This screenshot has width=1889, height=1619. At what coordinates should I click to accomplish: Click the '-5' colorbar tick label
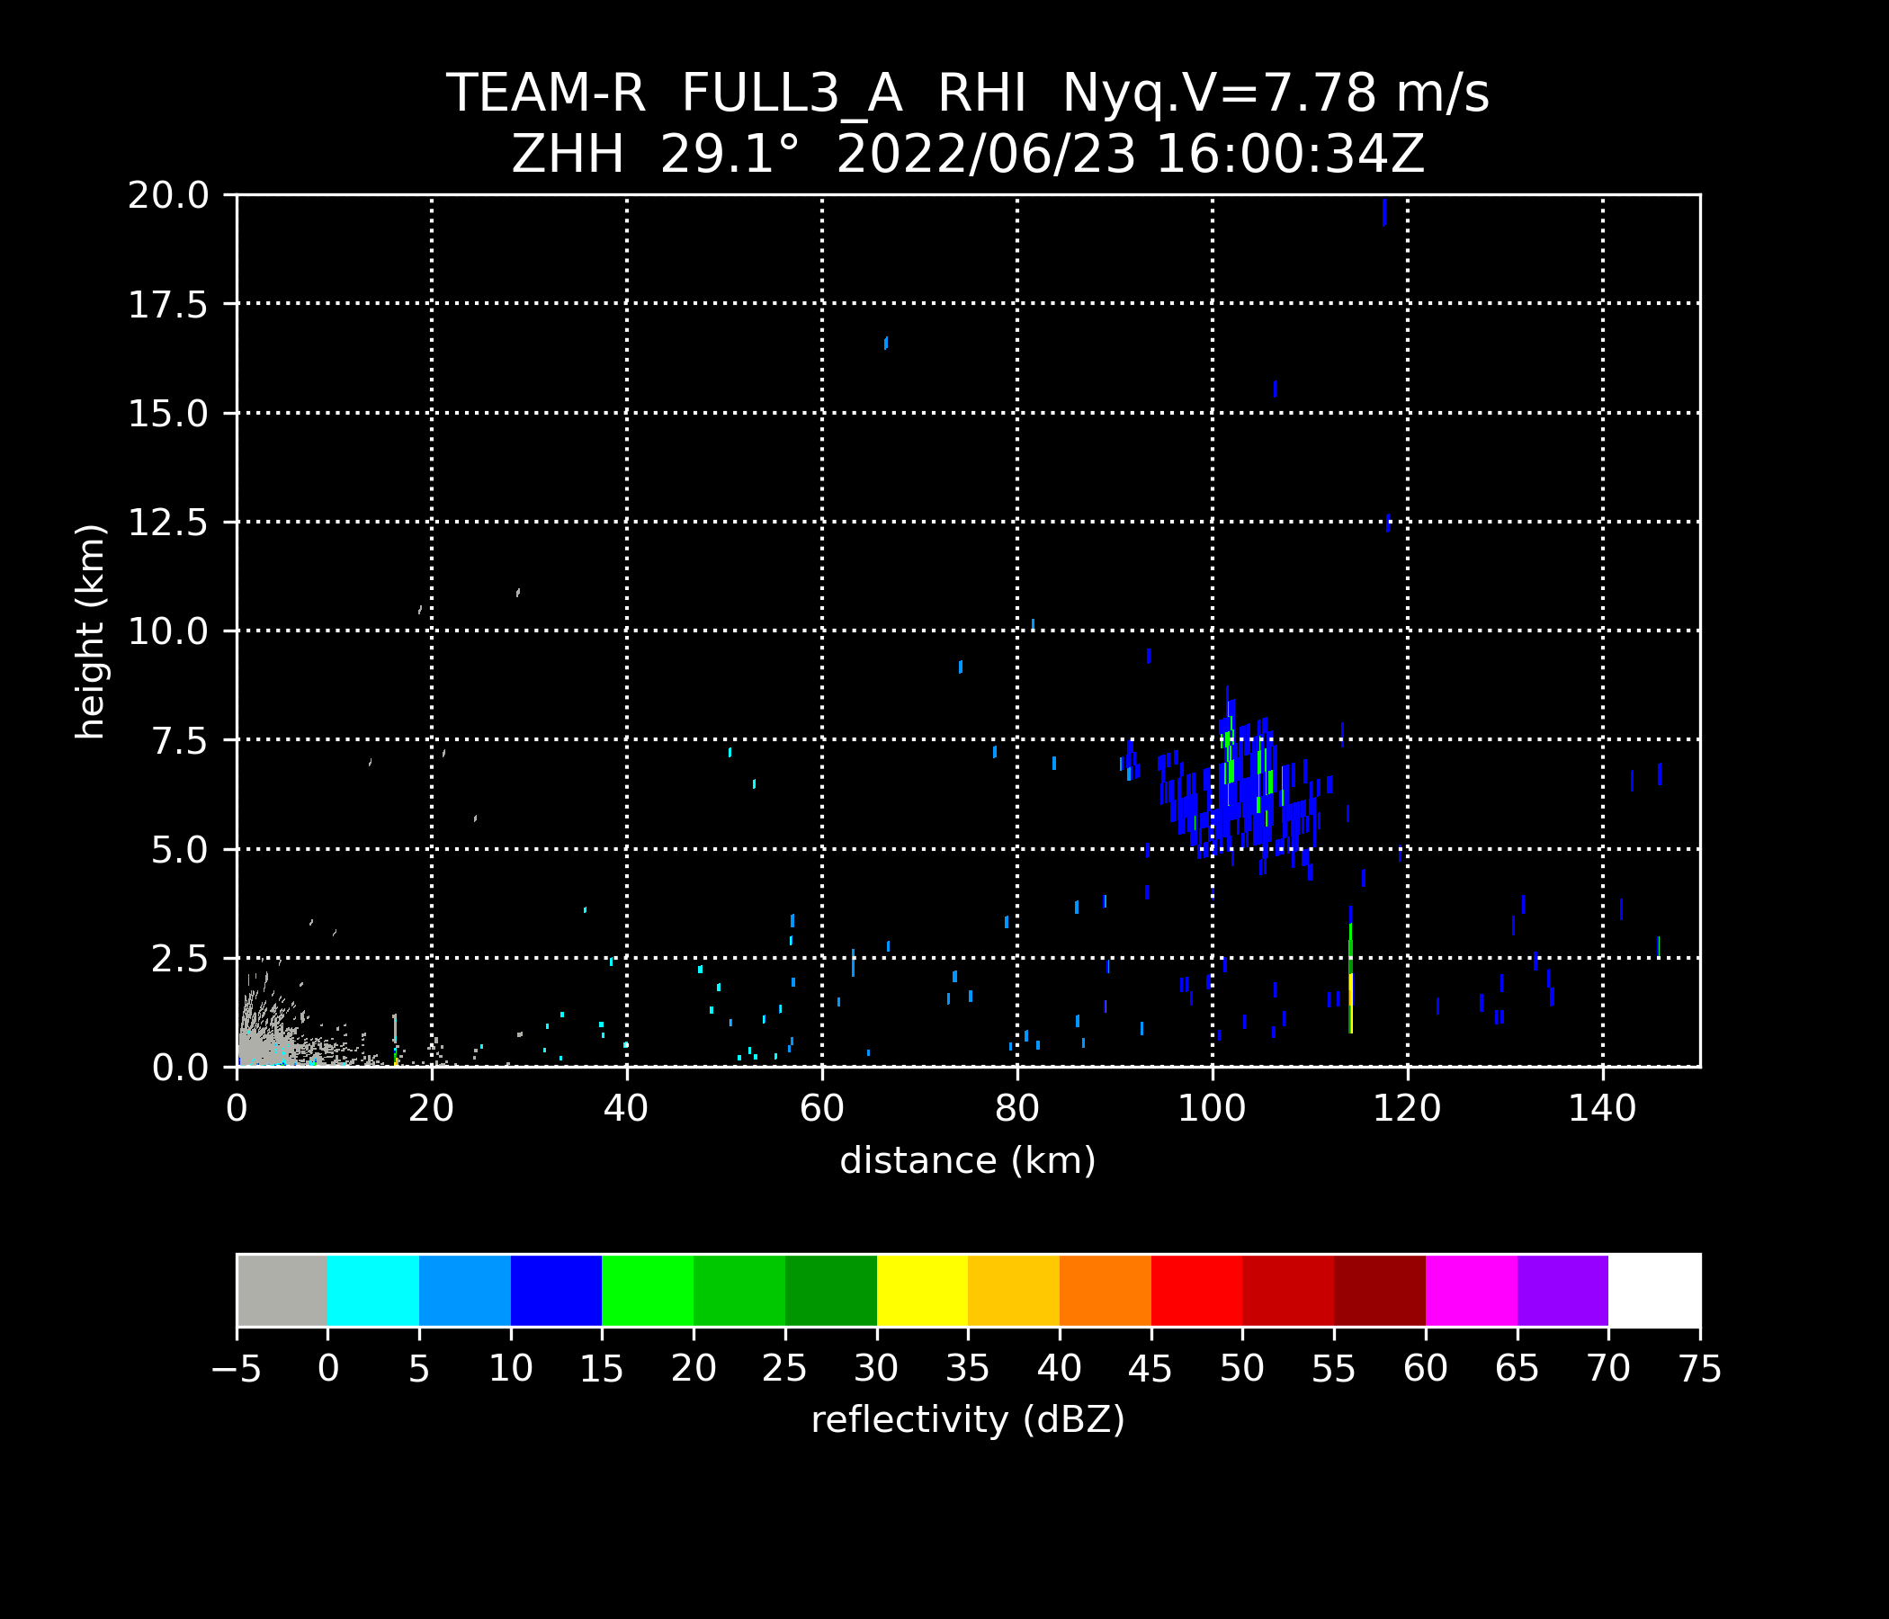236,1368
